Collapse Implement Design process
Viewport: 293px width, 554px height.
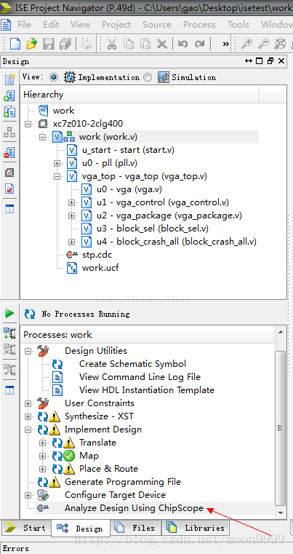pos(28,430)
